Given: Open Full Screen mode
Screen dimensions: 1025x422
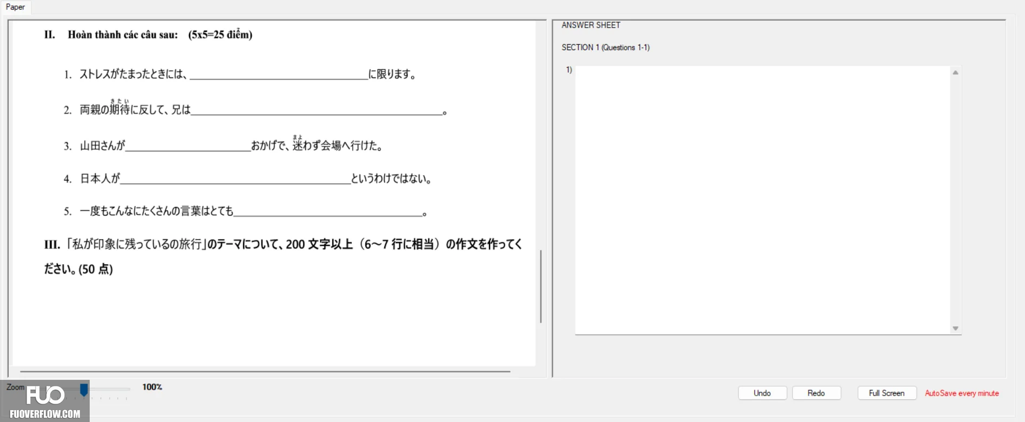Looking at the screenshot, I should pyautogui.click(x=886, y=393).
